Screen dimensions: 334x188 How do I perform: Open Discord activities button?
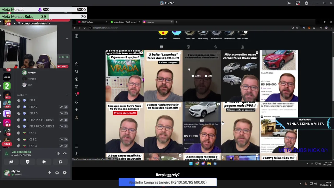pos(44,162)
